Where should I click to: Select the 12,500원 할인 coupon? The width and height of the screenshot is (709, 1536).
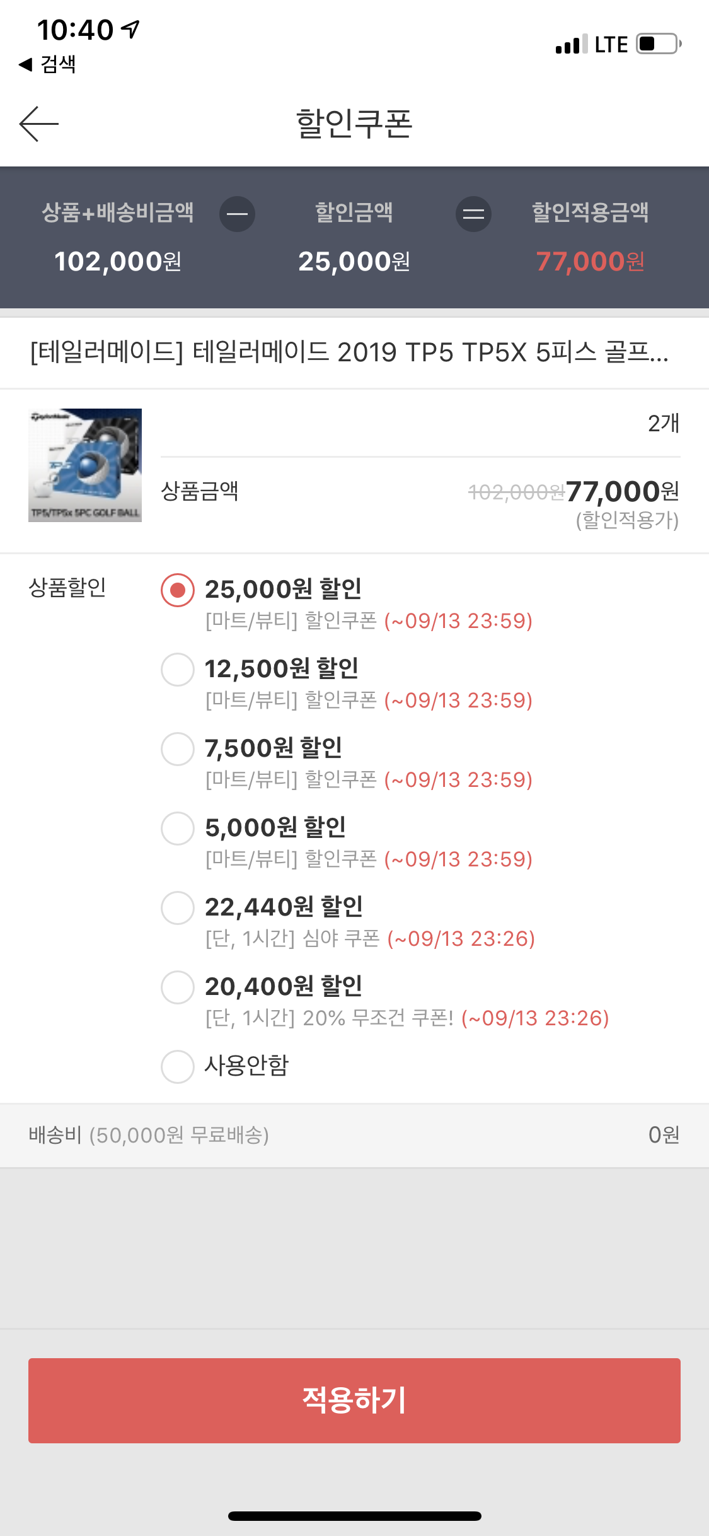(x=178, y=670)
